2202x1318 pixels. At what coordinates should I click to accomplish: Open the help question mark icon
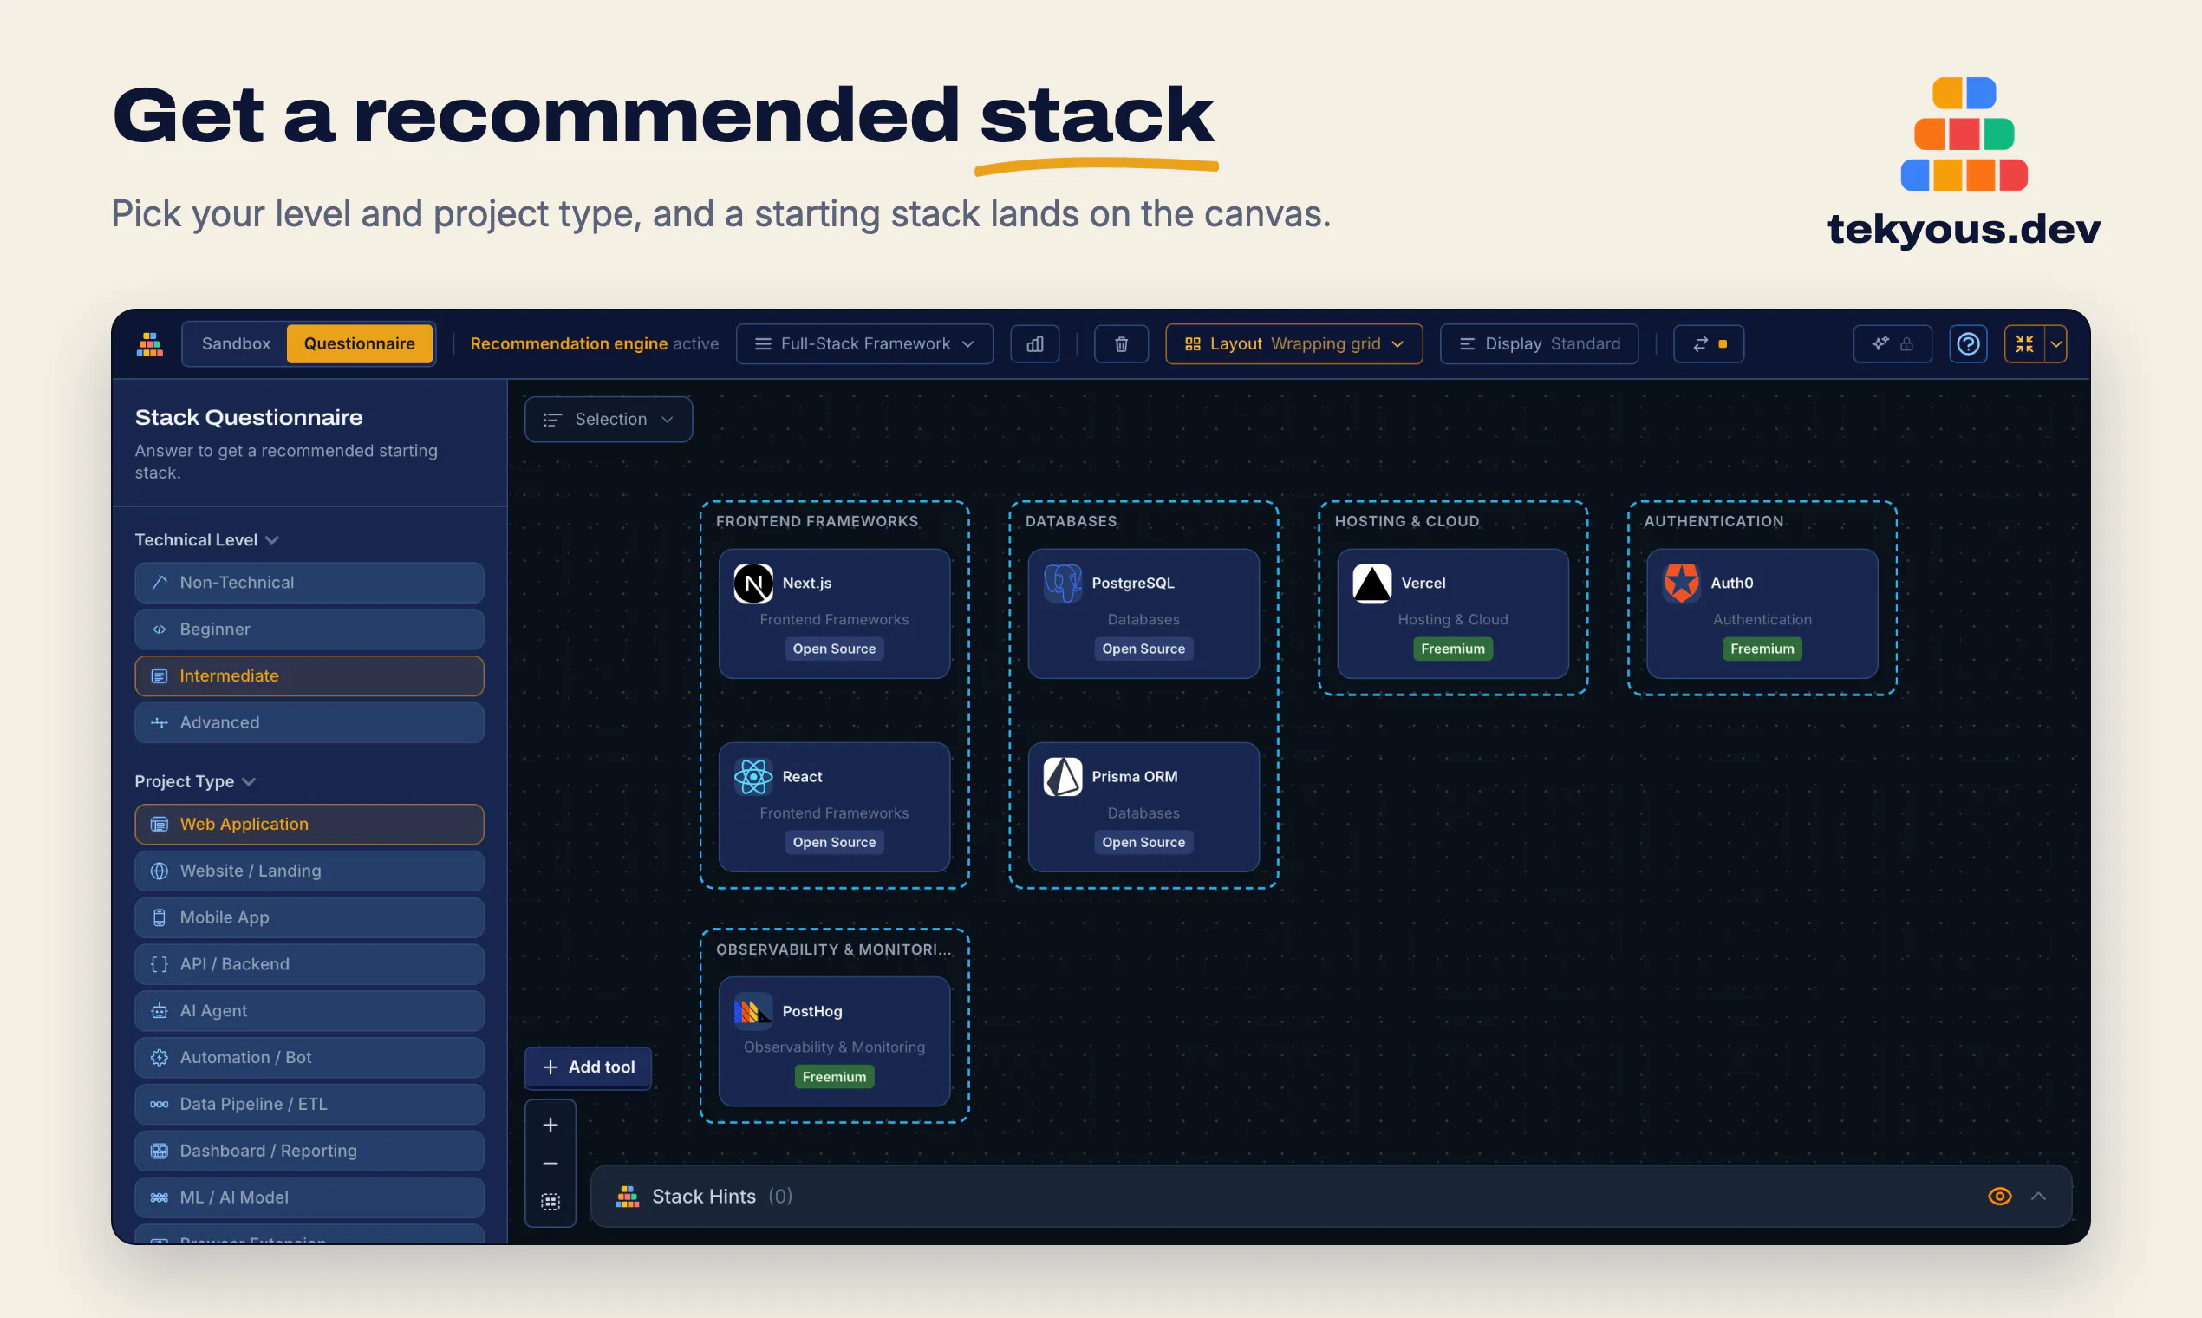[x=1968, y=344]
